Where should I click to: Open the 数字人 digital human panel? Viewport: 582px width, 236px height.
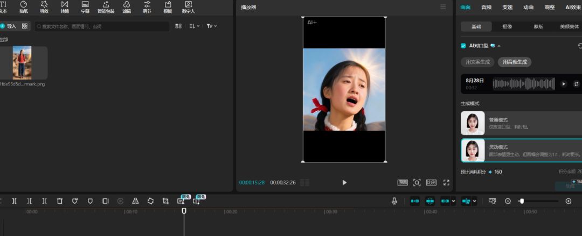pos(188,7)
